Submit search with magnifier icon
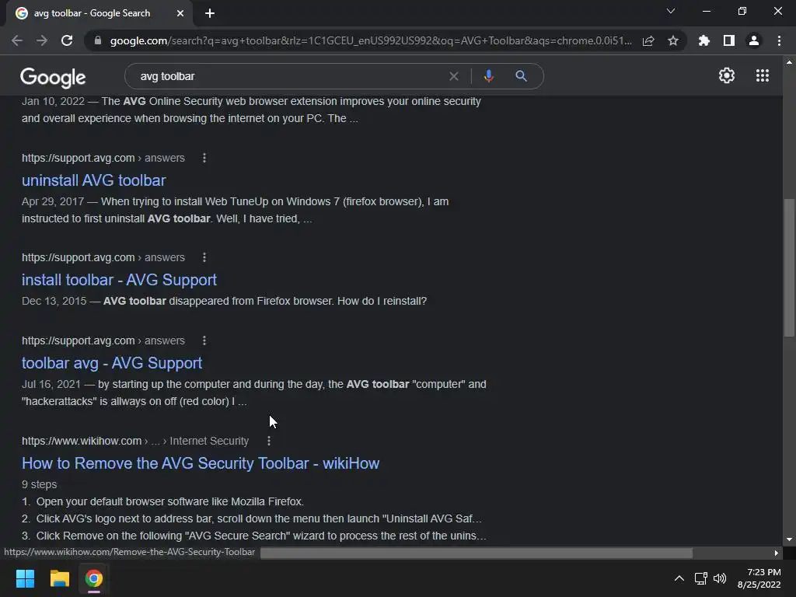Viewport: 796px width, 597px height. click(x=521, y=76)
